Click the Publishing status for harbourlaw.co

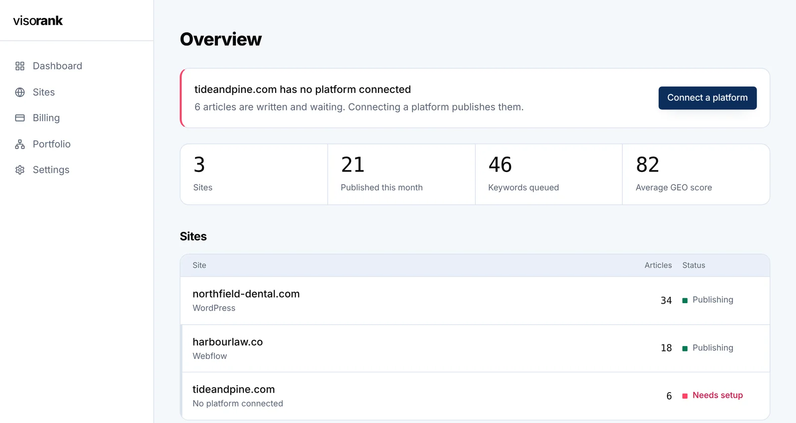tap(713, 348)
